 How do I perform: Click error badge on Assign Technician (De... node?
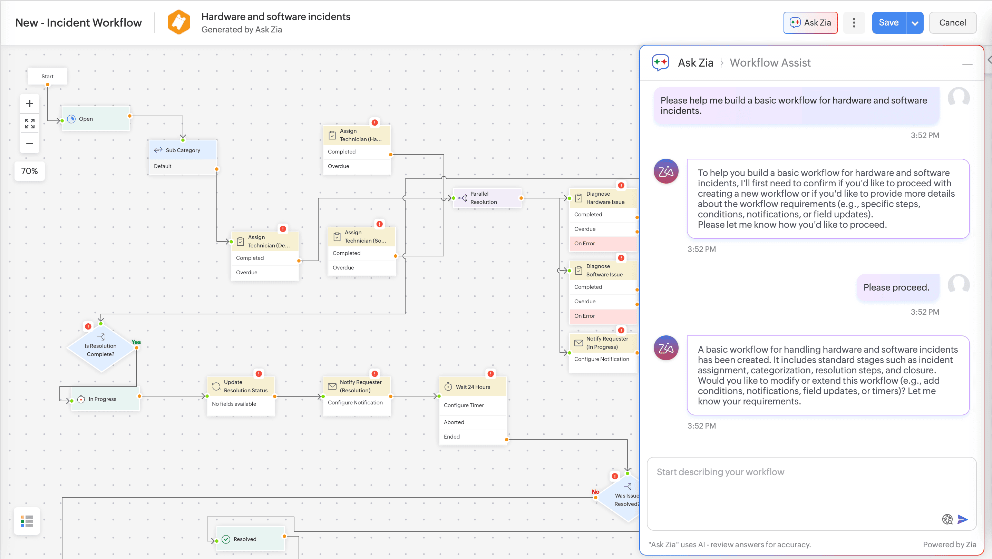coord(283,229)
